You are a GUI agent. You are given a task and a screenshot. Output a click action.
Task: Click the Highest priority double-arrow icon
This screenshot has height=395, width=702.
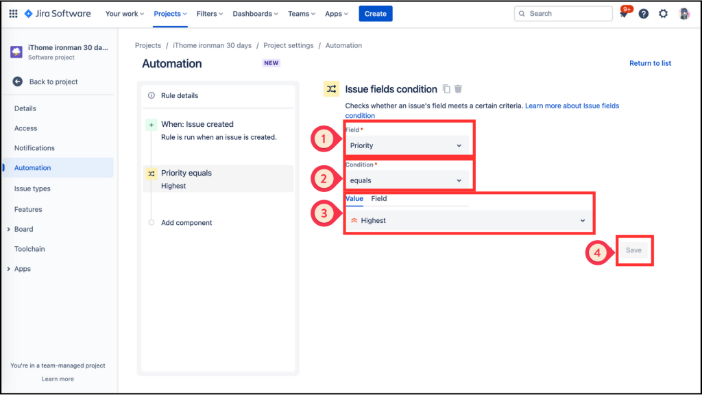click(x=354, y=220)
